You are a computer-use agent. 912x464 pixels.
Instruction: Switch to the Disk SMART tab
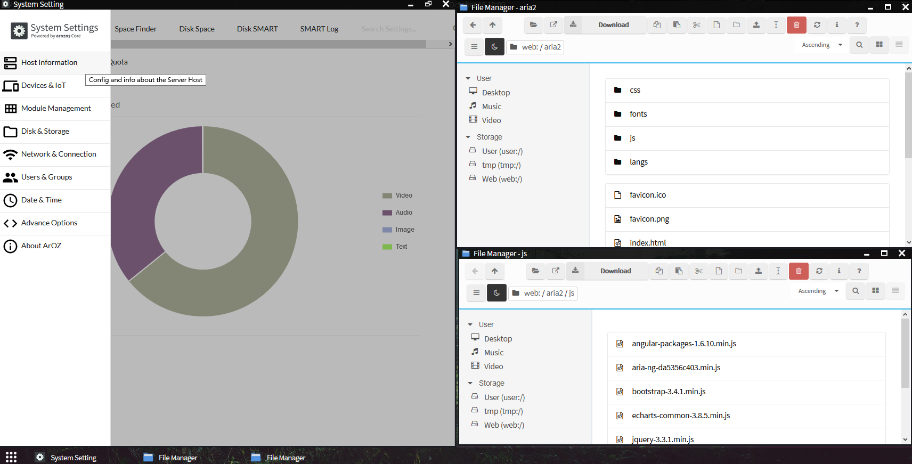[x=257, y=29]
